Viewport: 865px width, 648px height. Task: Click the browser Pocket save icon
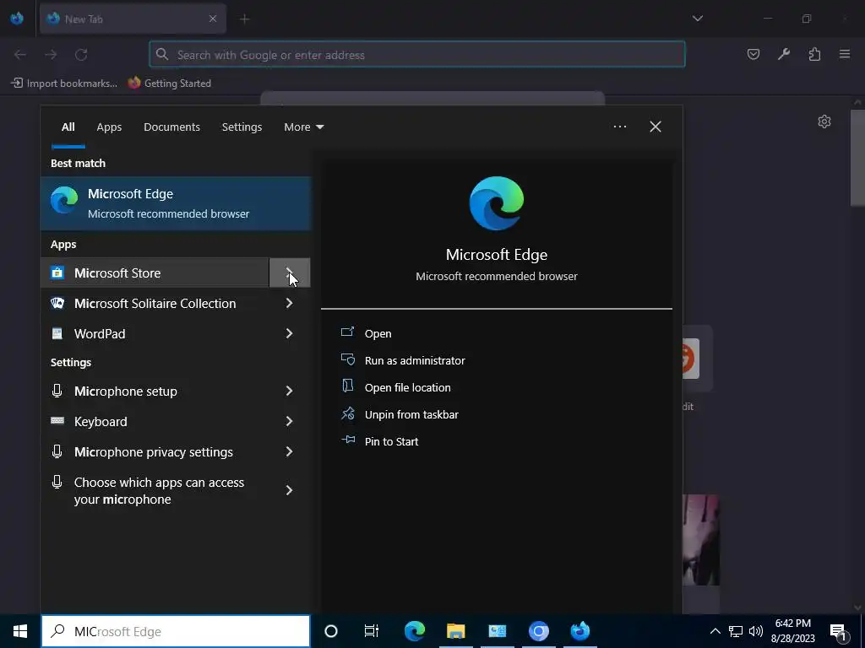point(753,54)
